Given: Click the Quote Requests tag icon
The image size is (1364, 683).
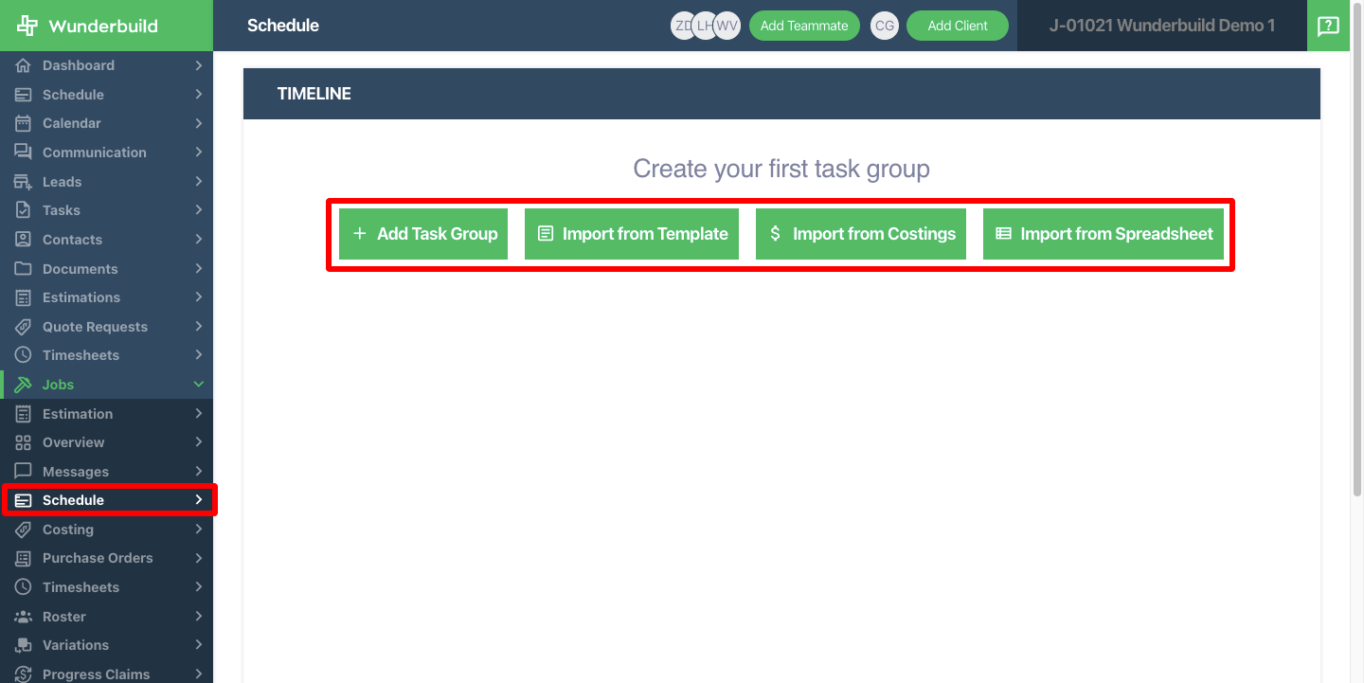Looking at the screenshot, I should (24, 327).
